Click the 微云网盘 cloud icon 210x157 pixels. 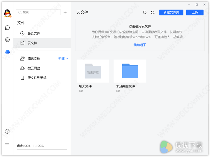[x=22, y=68]
